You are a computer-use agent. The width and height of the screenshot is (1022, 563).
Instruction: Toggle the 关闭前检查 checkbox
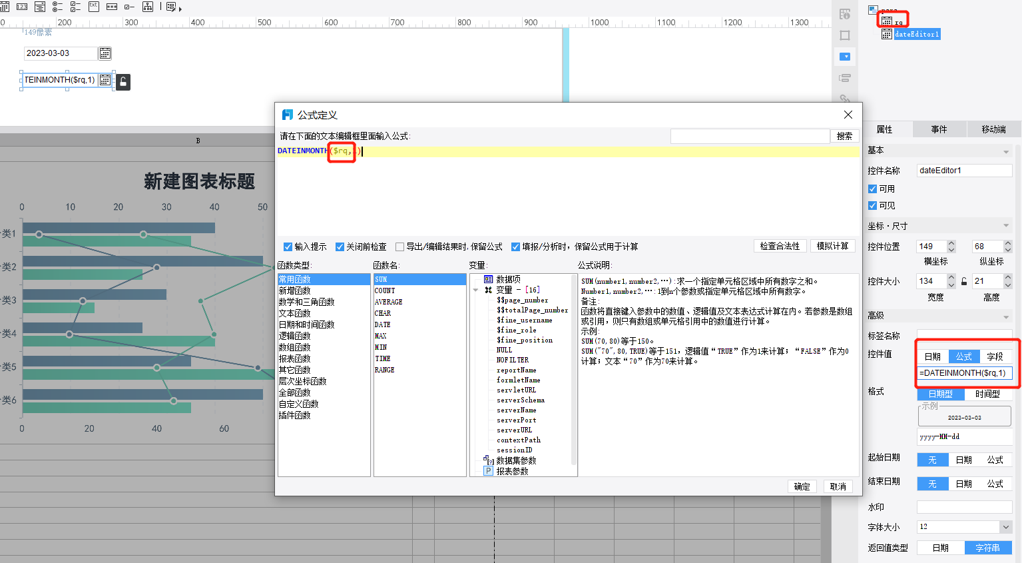pos(340,247)
